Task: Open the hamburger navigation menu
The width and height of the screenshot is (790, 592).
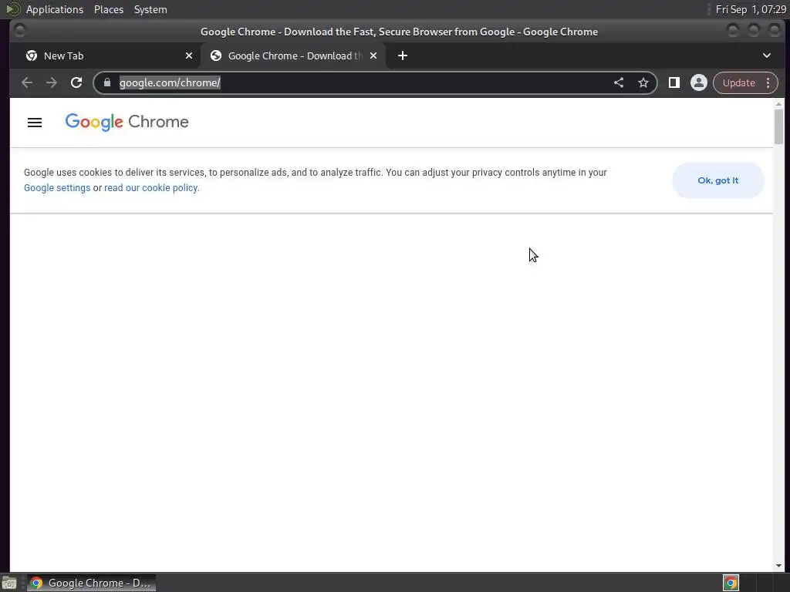Action: [x=34, y=123]
